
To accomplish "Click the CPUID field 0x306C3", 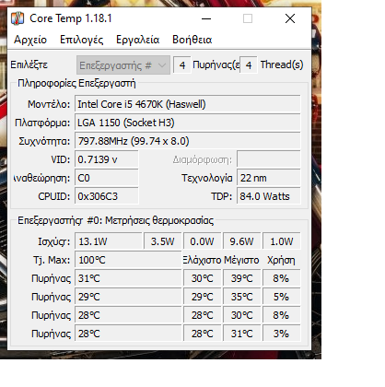I will pyautogui.click(x=107, y=196).
